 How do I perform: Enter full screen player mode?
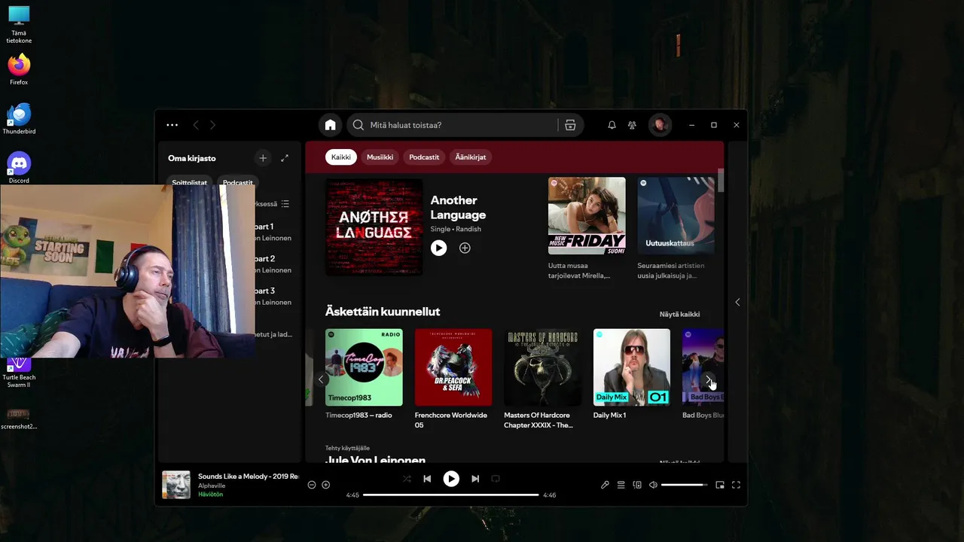[736, 485]
